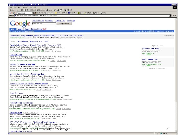Open 'French Movies on Videotape' result

click(21, 103)
